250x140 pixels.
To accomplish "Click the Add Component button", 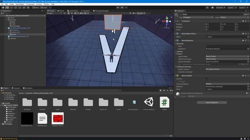I will [x=212, y=103].
